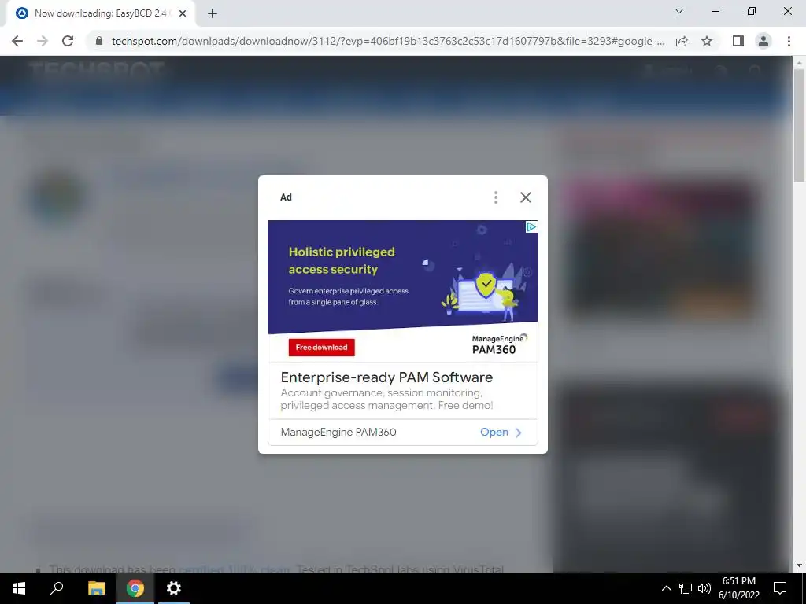Screen dimensions: 806x604
Task: Click the volume speaker icon in tray
Action: (704, 588)
